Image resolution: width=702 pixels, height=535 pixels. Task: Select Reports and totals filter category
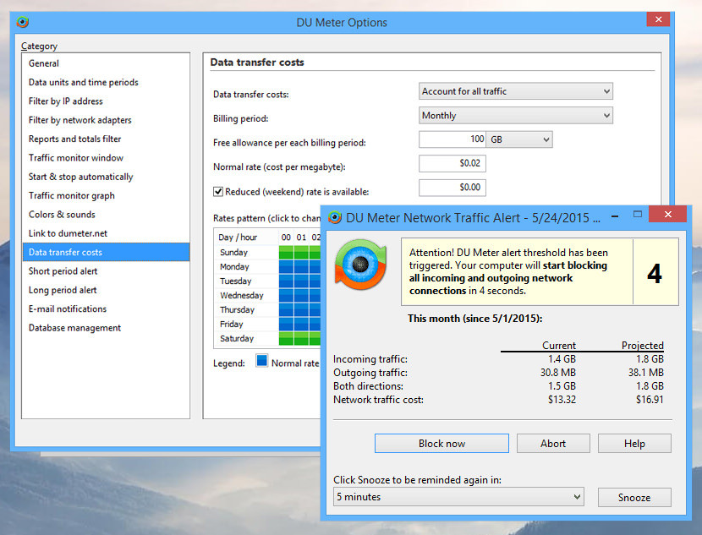pyautogui.click(x=106, y=139)
